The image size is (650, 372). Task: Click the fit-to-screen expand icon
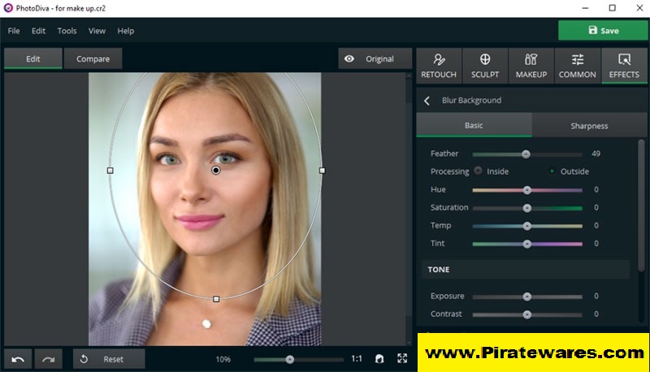(402, 359)
